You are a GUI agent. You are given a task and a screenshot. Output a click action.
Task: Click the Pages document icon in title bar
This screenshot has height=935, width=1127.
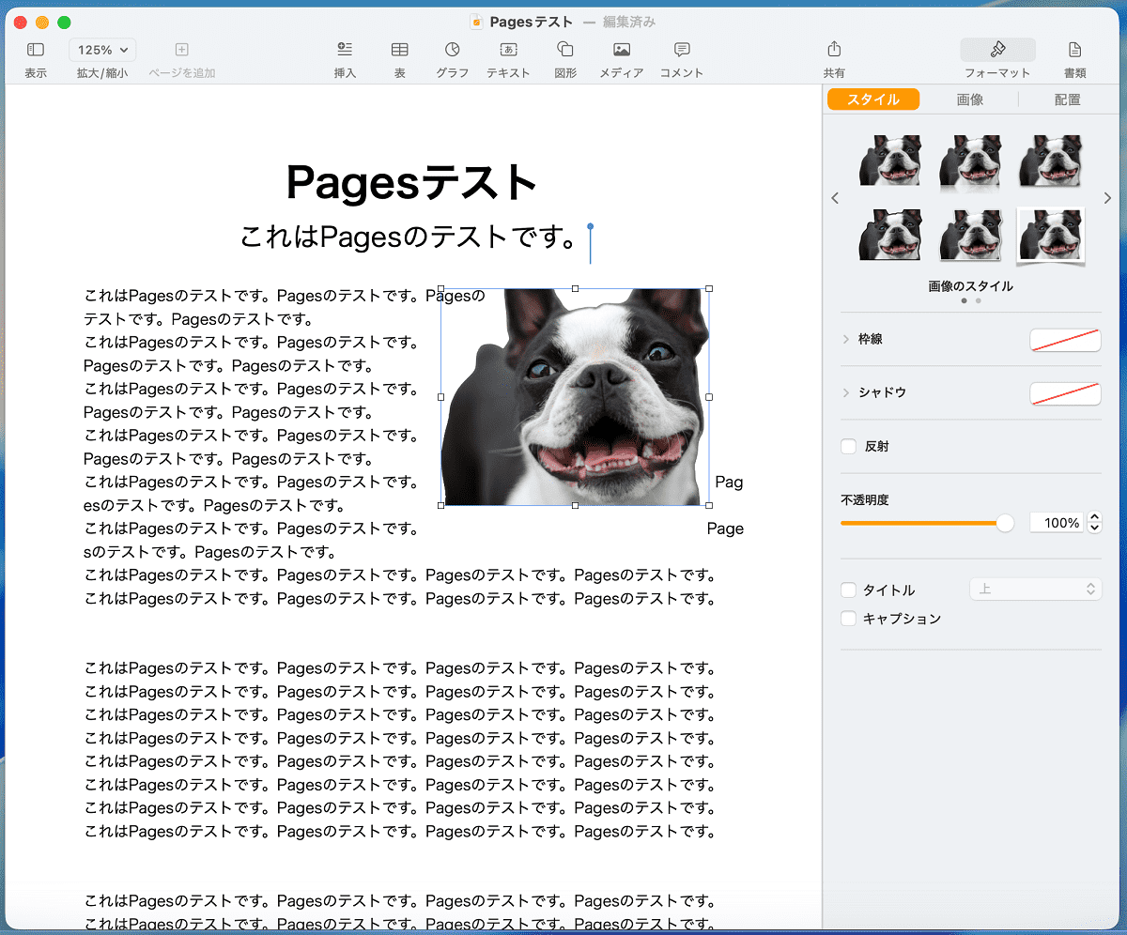477,22
